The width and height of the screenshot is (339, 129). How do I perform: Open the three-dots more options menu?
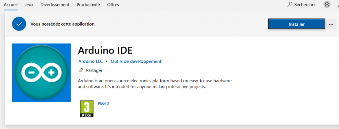(x=331, y=24)
